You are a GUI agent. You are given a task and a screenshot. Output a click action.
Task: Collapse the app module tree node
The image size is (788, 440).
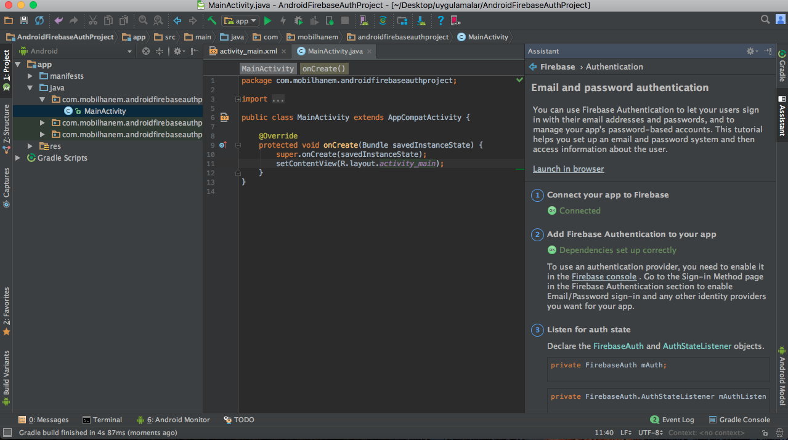point(18,64)
